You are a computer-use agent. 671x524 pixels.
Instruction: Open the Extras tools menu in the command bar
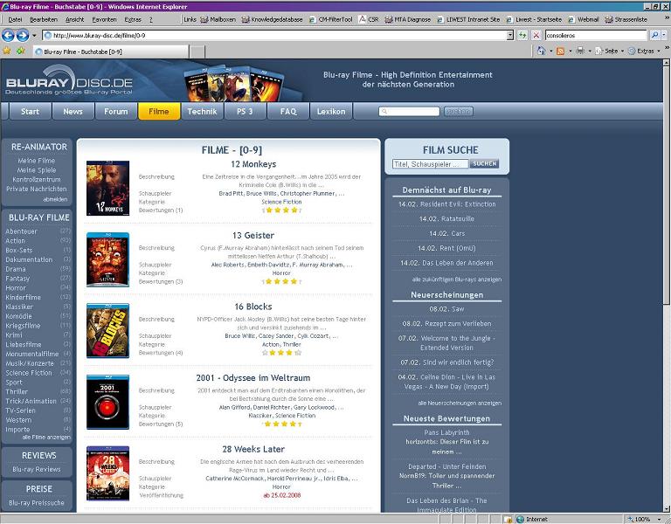coord(643,52)
